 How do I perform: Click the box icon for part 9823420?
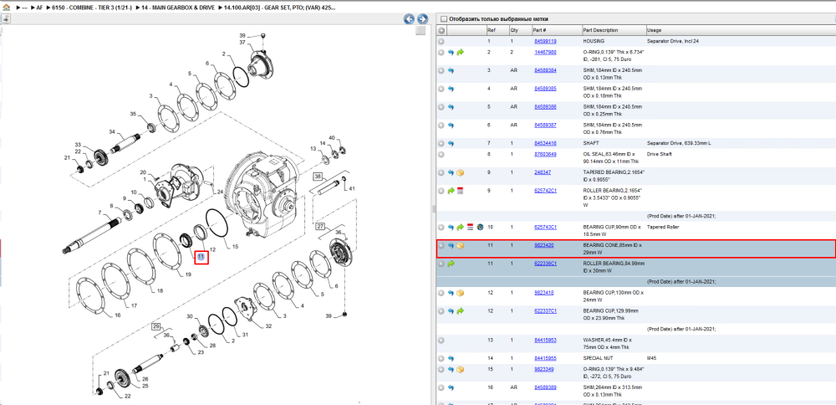click(x=460, y=245)
